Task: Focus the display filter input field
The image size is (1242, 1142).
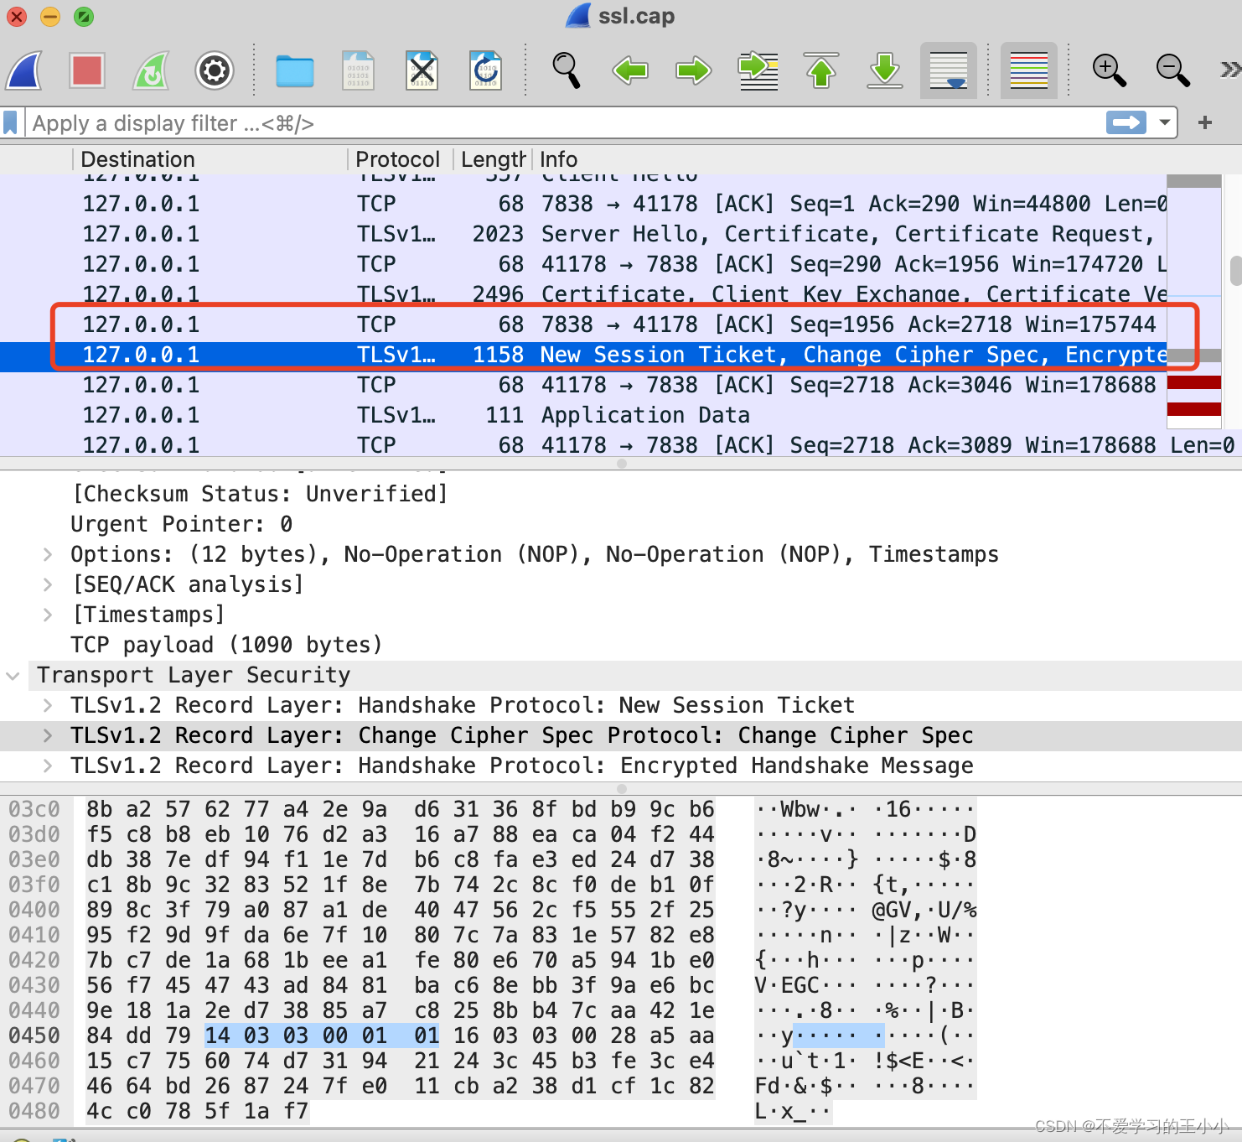Action: tap(566, 123)
